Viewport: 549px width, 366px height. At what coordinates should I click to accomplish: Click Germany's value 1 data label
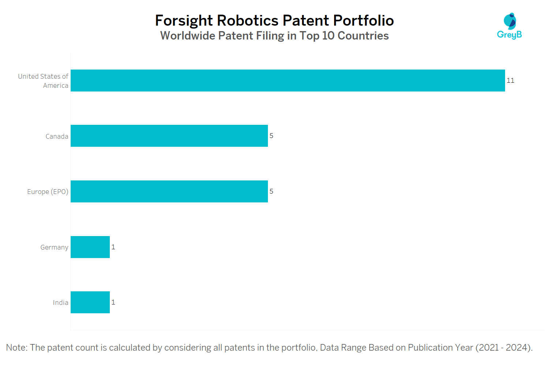coord(113,247)
